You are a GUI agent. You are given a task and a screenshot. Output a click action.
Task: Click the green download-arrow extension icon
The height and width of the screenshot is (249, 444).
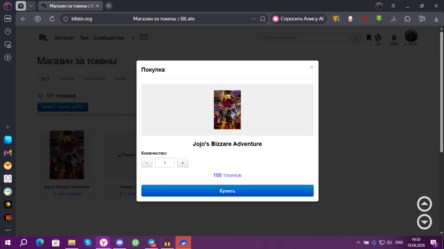coord(379,19)
